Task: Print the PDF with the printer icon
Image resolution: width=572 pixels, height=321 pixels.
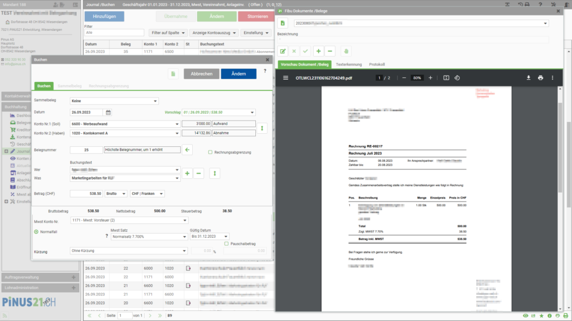Action: 540,78
